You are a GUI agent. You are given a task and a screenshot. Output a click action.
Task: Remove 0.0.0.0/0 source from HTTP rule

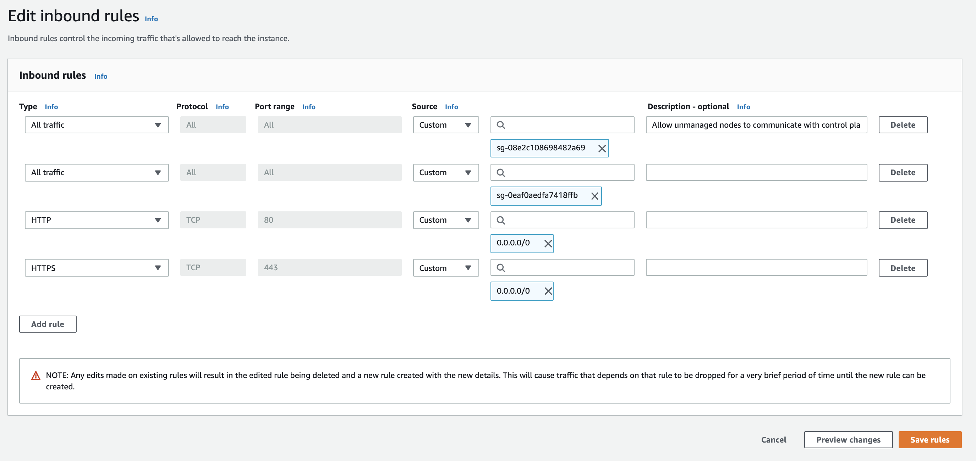click(547, 243)
